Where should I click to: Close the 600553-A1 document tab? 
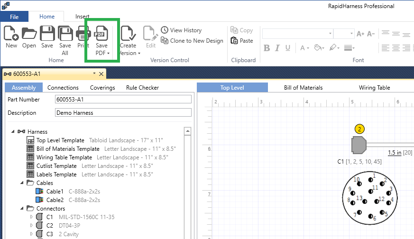click(101, 74)
